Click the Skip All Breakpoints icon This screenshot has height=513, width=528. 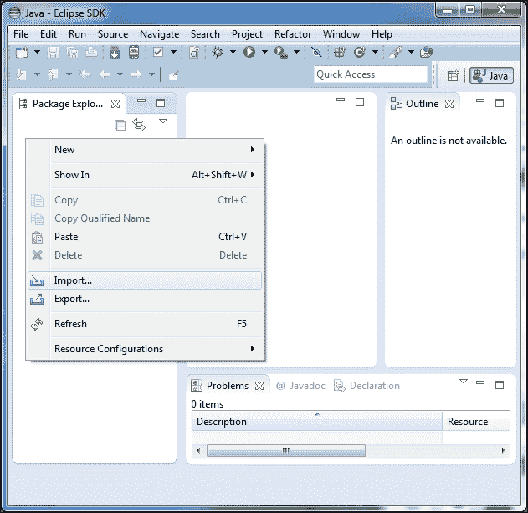(316, 52)
